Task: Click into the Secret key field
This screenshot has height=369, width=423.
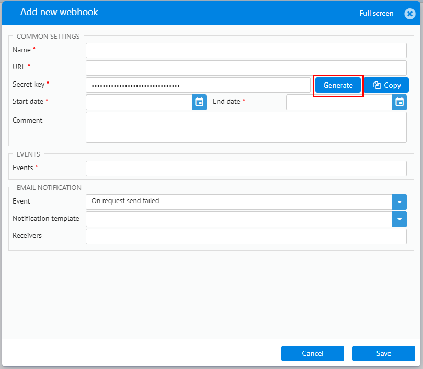Action: click(198, 85)
